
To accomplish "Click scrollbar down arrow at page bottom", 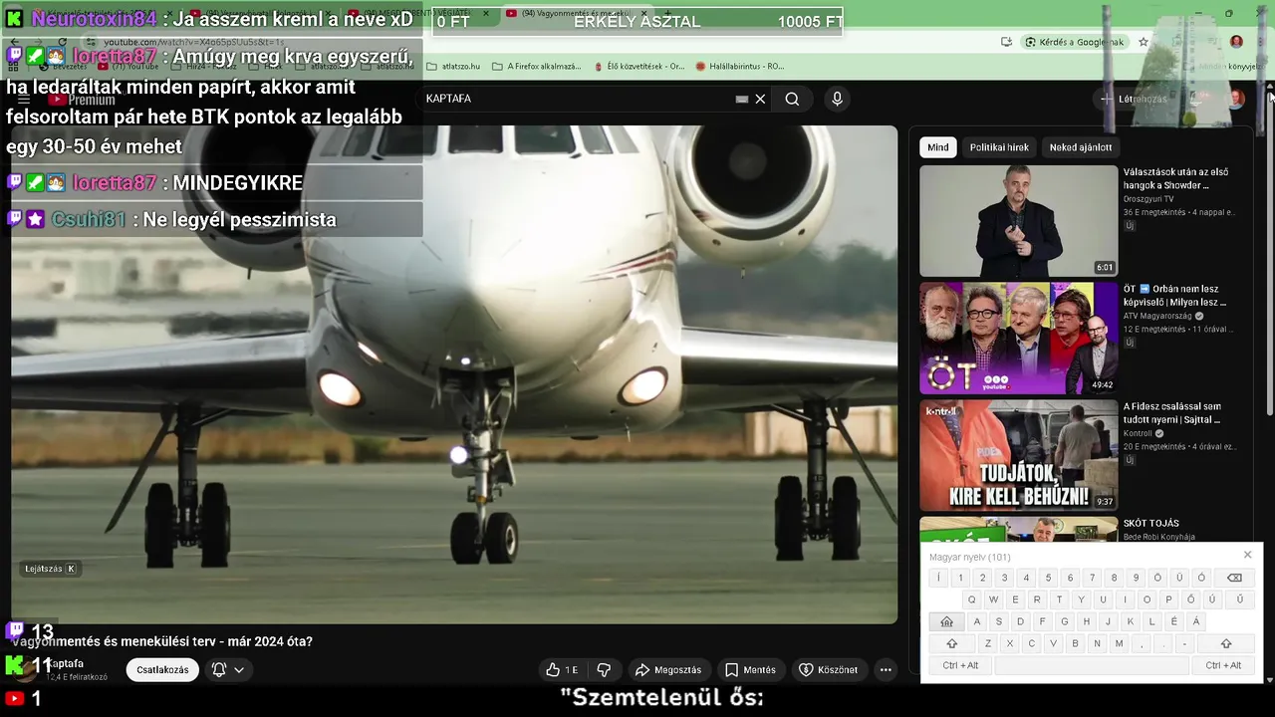I will click(x=1269, y=680).
